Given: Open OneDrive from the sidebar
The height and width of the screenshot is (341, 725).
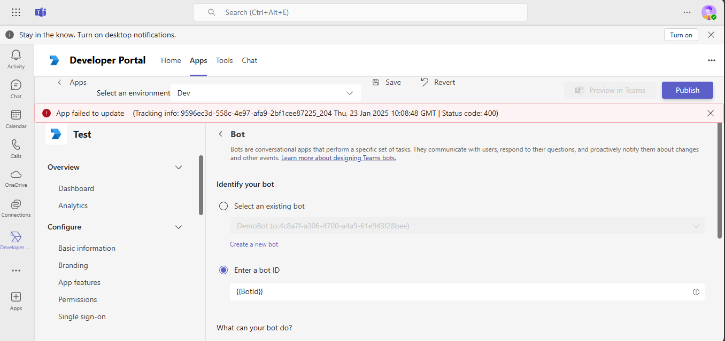Looking at the screenshot, I should click(16, 177).
